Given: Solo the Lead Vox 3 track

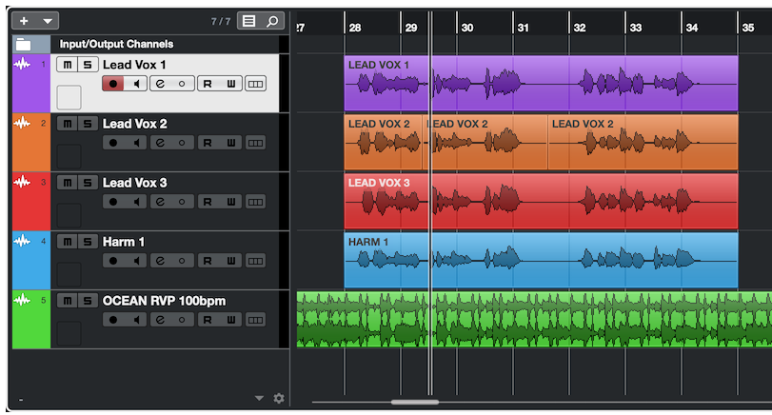Looking at the screenshot, I should coord(88,183).
